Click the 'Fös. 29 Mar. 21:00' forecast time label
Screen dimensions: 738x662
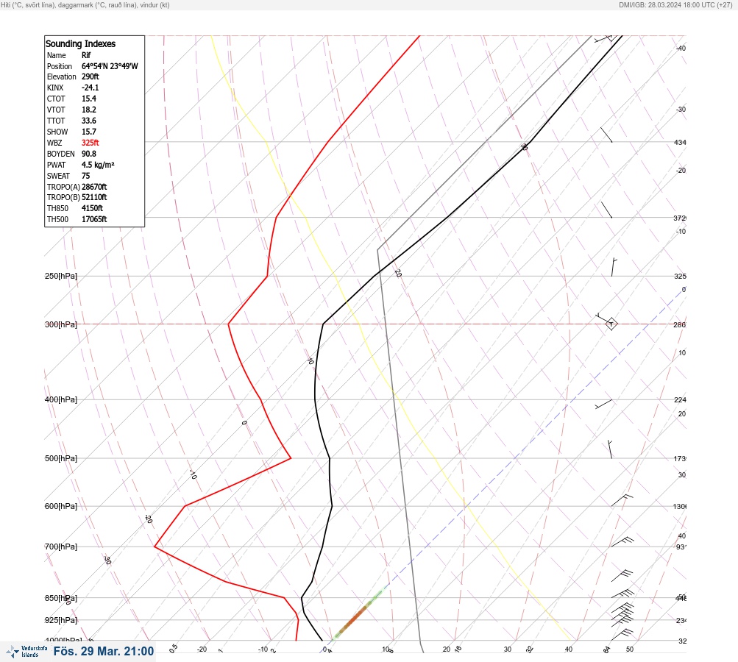point(104,651)
